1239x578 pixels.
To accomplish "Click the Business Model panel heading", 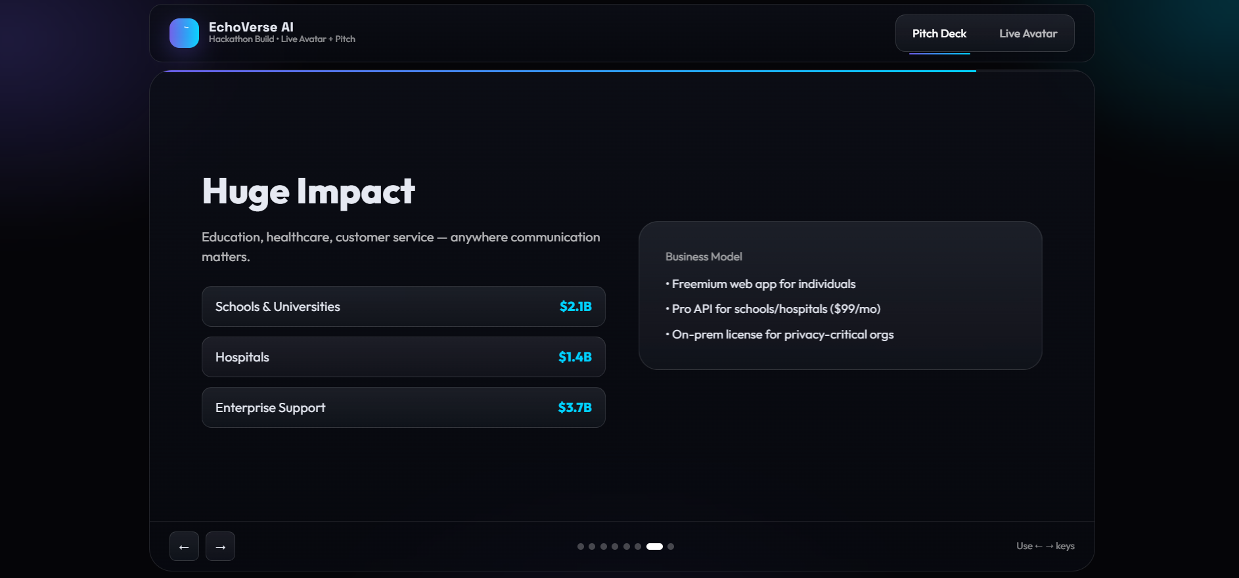I will pos(704,257).
